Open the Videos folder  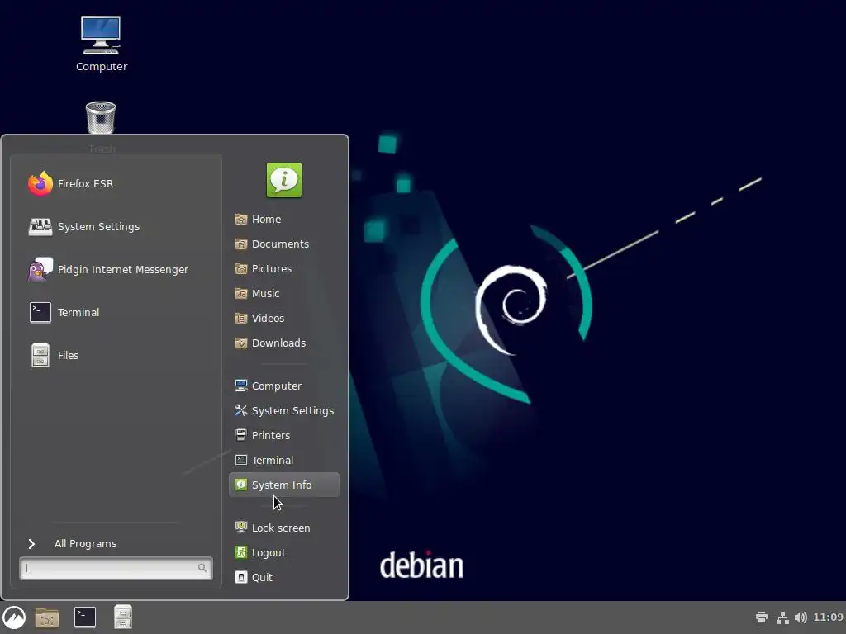[284, 319]
